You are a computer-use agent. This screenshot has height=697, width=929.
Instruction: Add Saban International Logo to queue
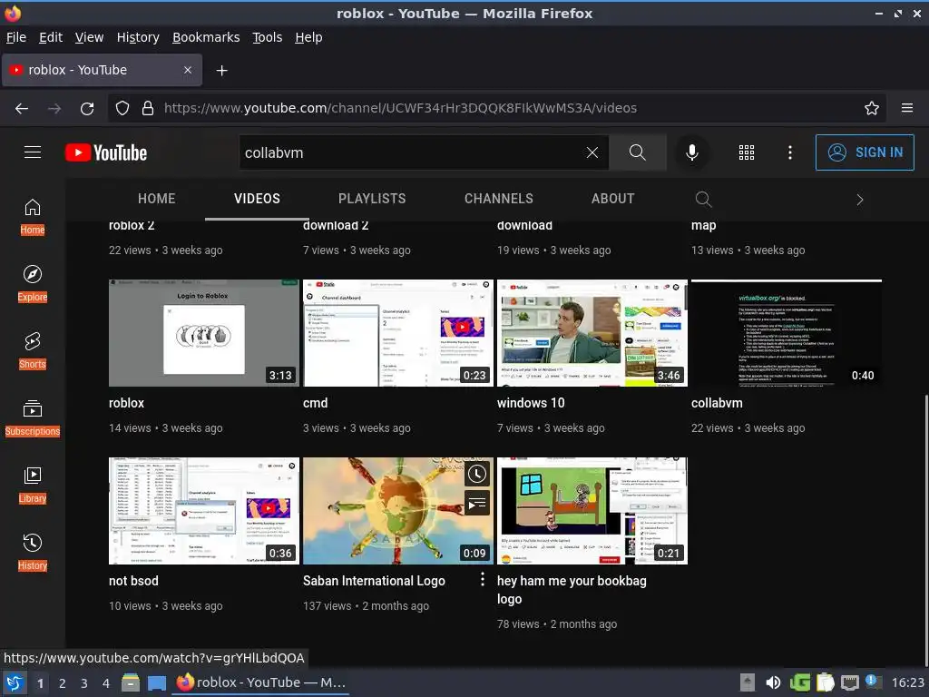tap(477, 503)
